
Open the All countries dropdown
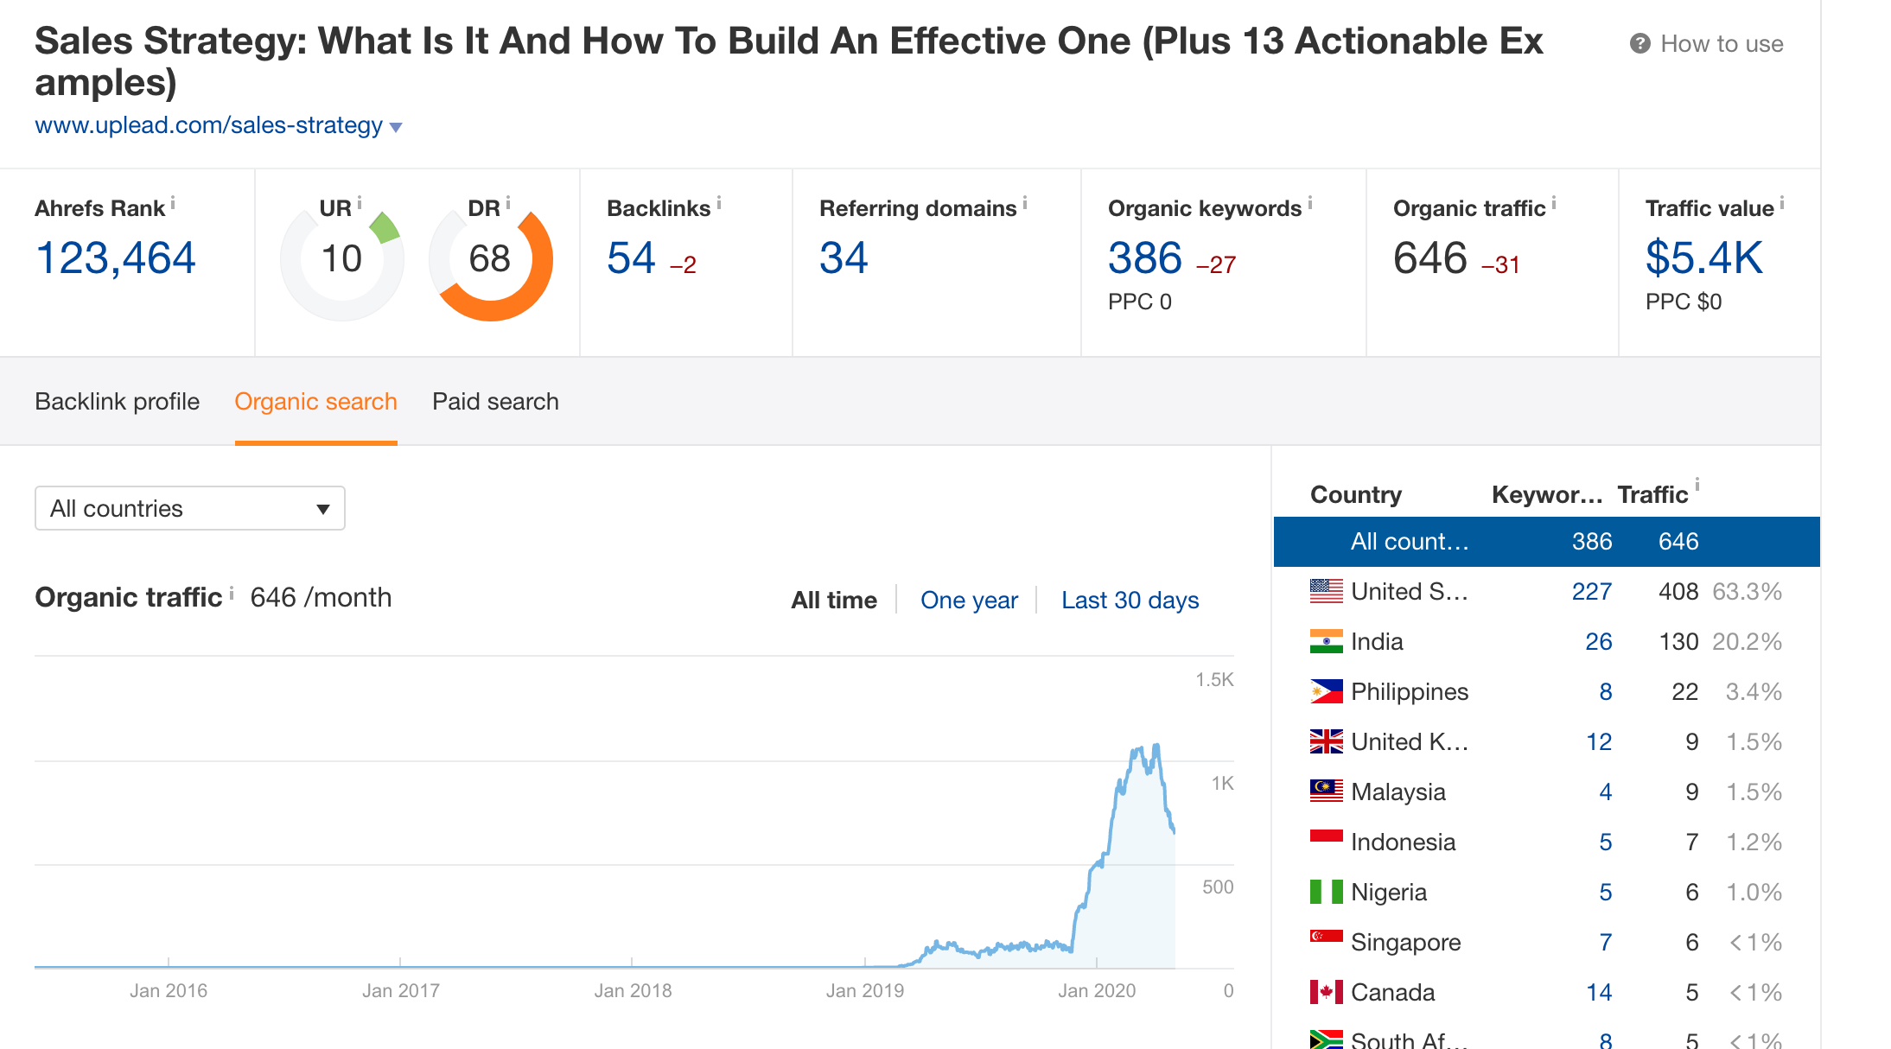189,508
